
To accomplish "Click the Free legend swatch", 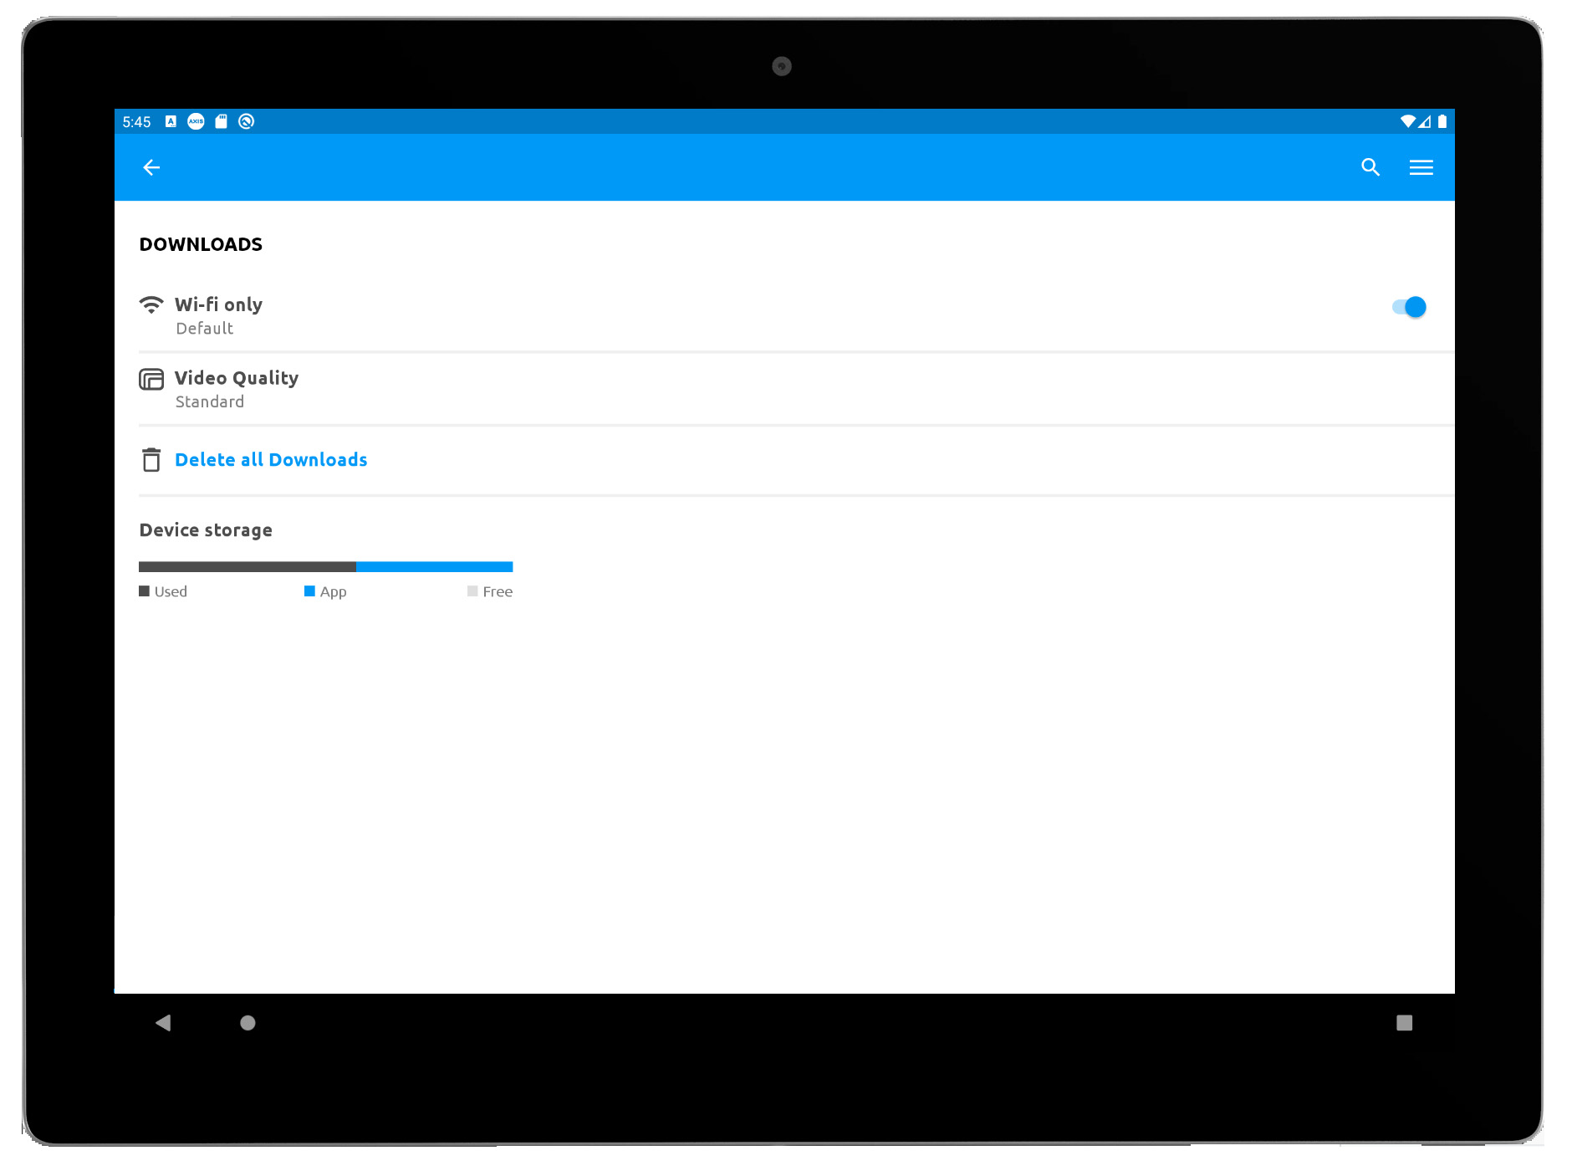I will tap(472, 591).
